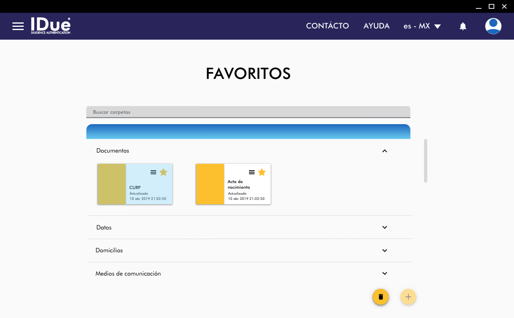Screen dimensions: 514x318
Task: Unfavorite CURP using its star
Action: point(163,172)
